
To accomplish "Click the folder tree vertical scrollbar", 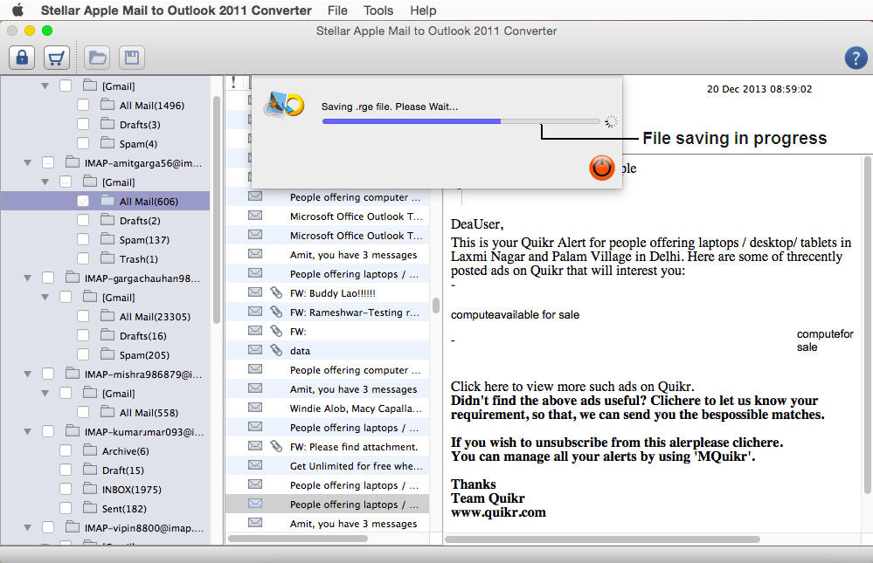I will [217, 209].
